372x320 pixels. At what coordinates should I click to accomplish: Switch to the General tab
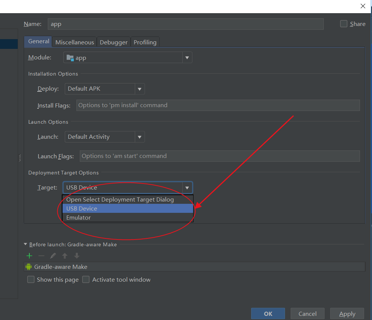pos(38,41)
